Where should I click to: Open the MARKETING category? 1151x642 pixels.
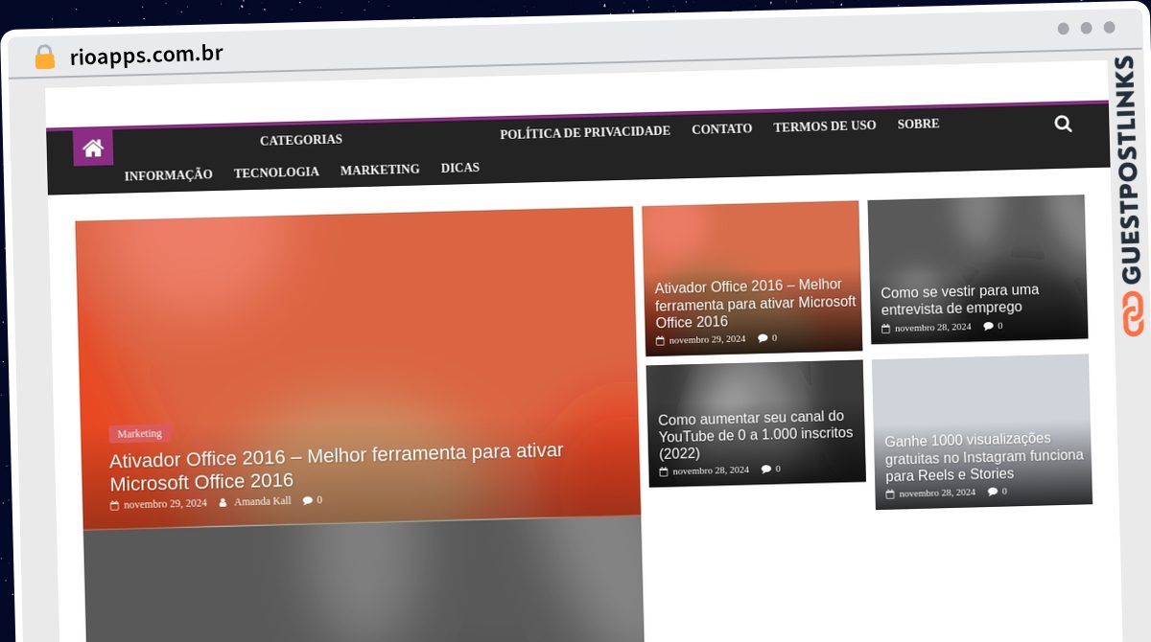coord(380,170)
